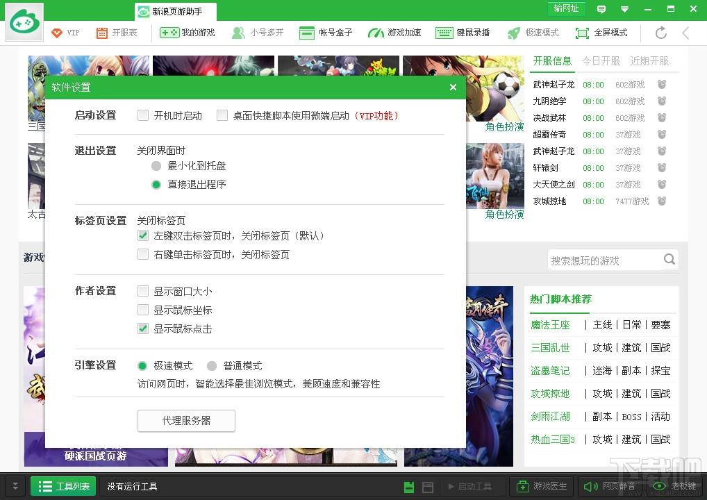Click the 输网址 address button
707x500 pixels.
click(566, 8)
